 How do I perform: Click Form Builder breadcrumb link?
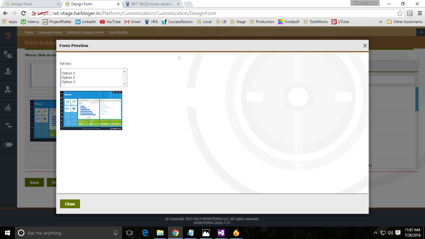click(119, 32)
